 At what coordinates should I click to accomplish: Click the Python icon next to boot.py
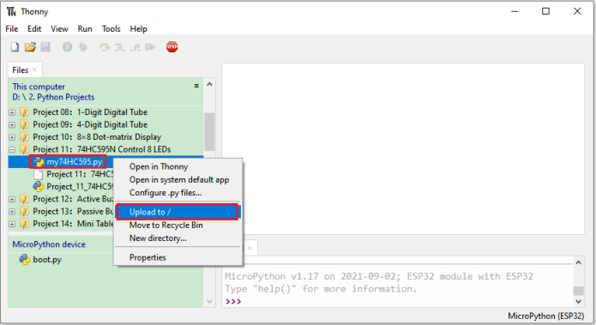click(x=25, y=259)
